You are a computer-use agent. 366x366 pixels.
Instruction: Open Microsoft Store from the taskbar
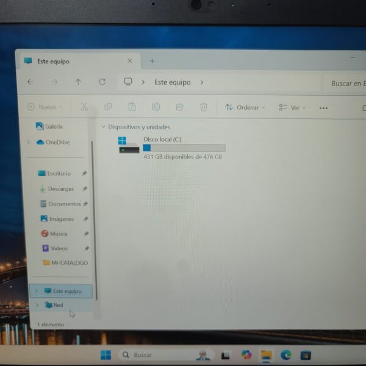(306, 355)
